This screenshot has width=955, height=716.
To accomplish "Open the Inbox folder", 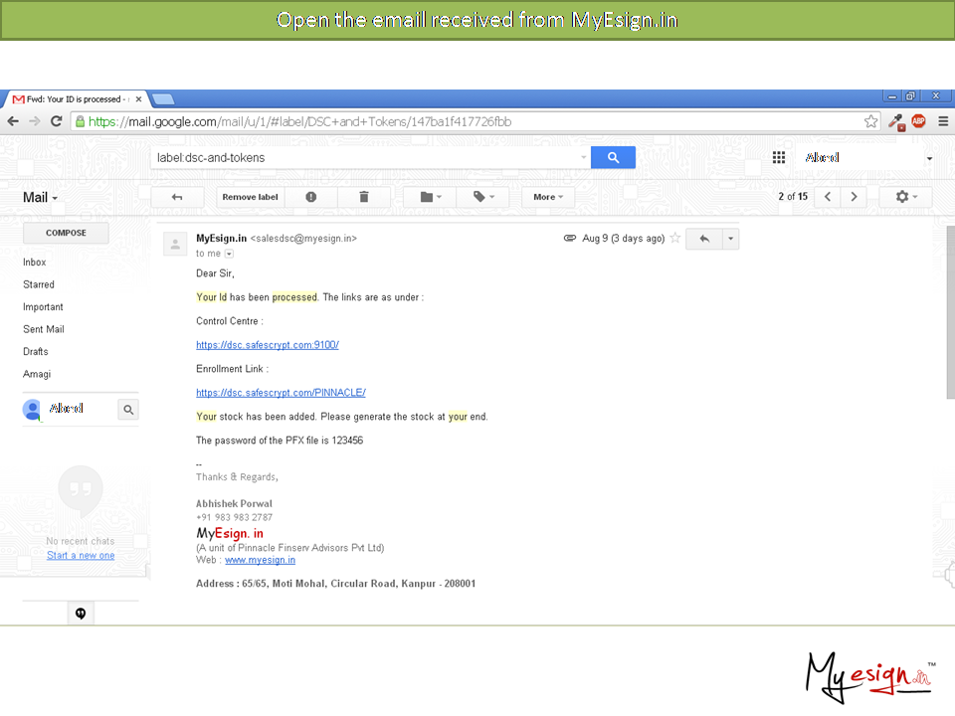I will click(35, 263).
